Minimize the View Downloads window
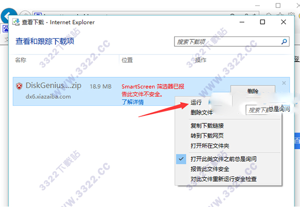This screenshot has height=207, width=300. point(242,22)
